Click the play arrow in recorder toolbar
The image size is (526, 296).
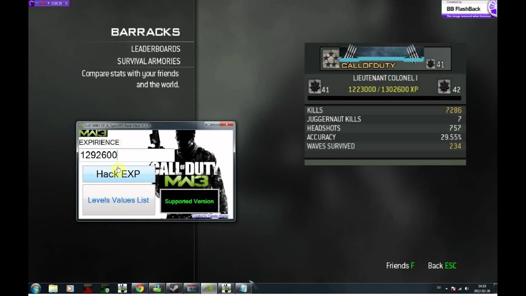[48, 3]
